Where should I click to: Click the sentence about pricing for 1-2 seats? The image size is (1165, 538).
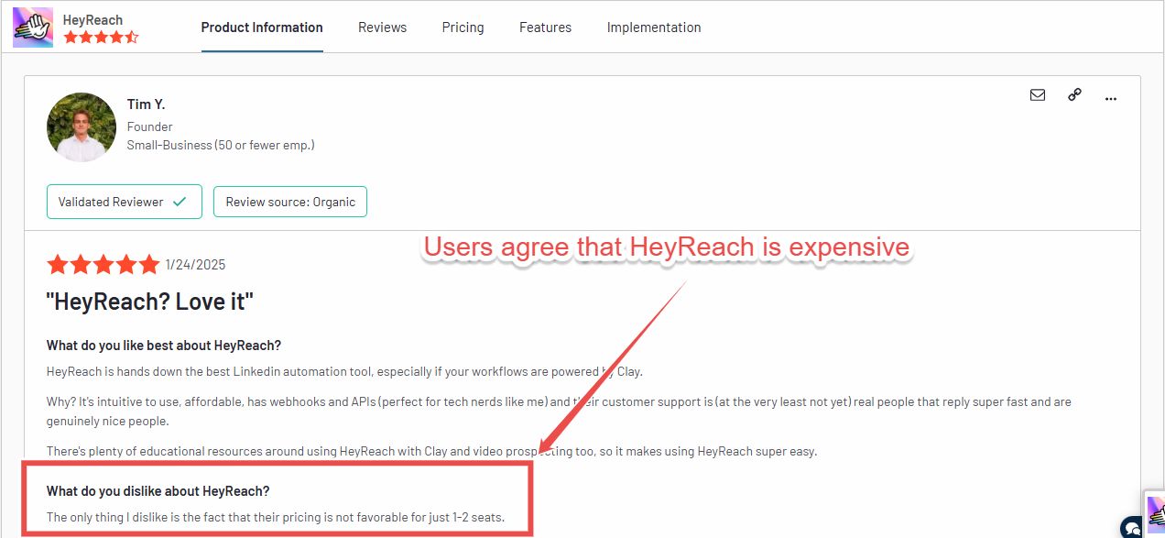[276, 517]
